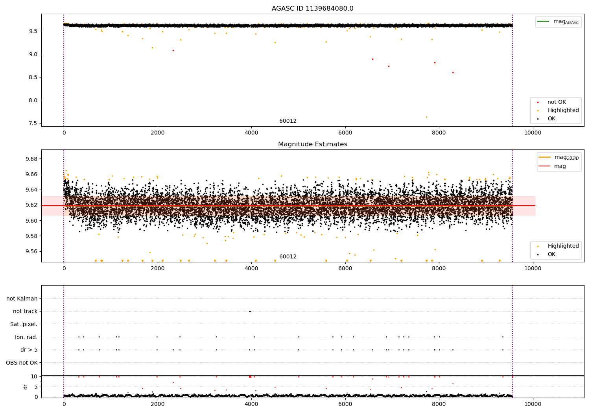Viewport: 590px width, 413px height.
Task: Click the 9.62 tick label in the Magnitude Estimates plot
Action: coord(31,205)
